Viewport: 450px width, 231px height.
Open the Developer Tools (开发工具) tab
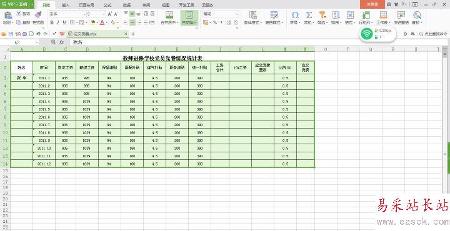point(186,5)
